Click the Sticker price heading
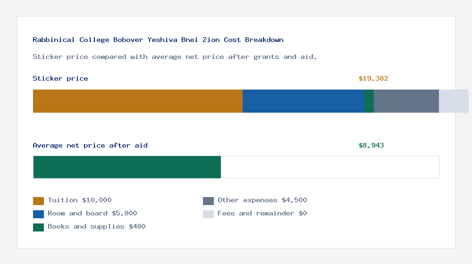The height and width of the screenshot is (264, 472). tap(60, 78)
